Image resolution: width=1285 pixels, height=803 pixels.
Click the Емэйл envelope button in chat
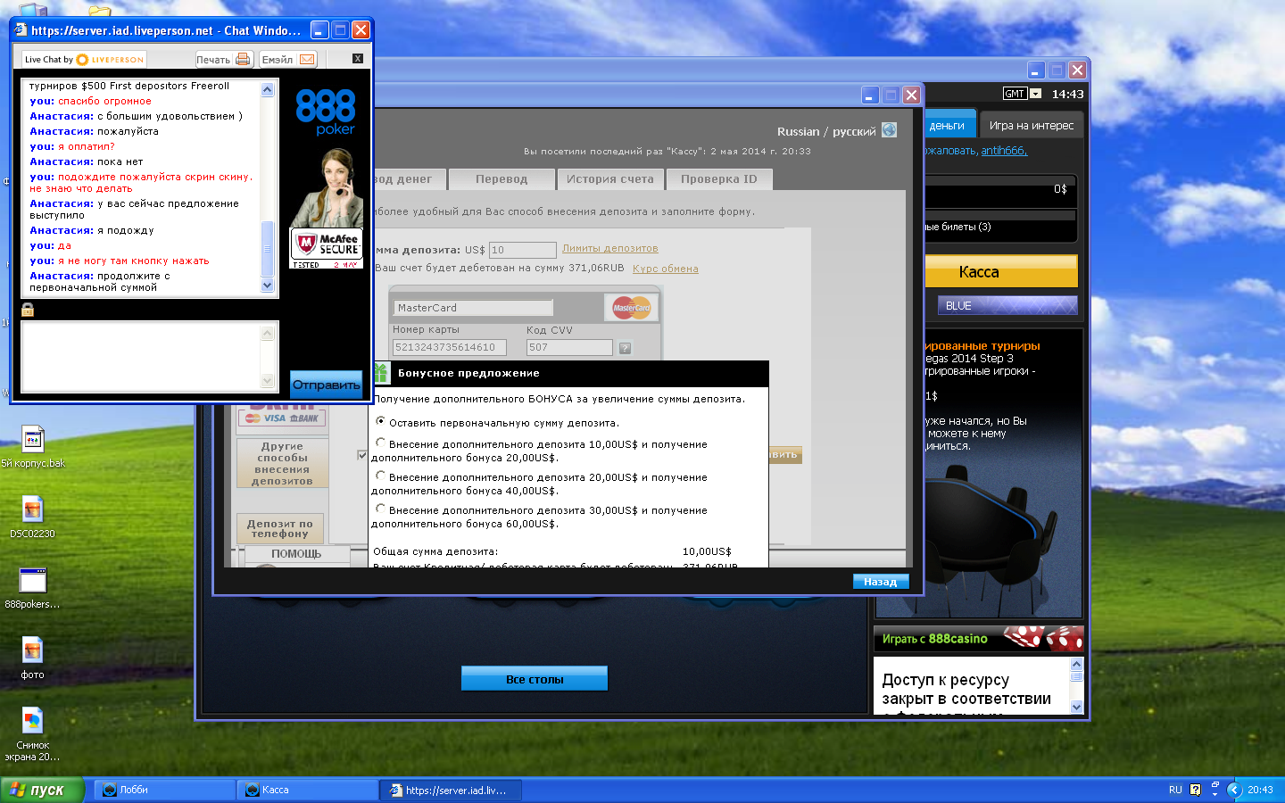[x=287, y=60]
